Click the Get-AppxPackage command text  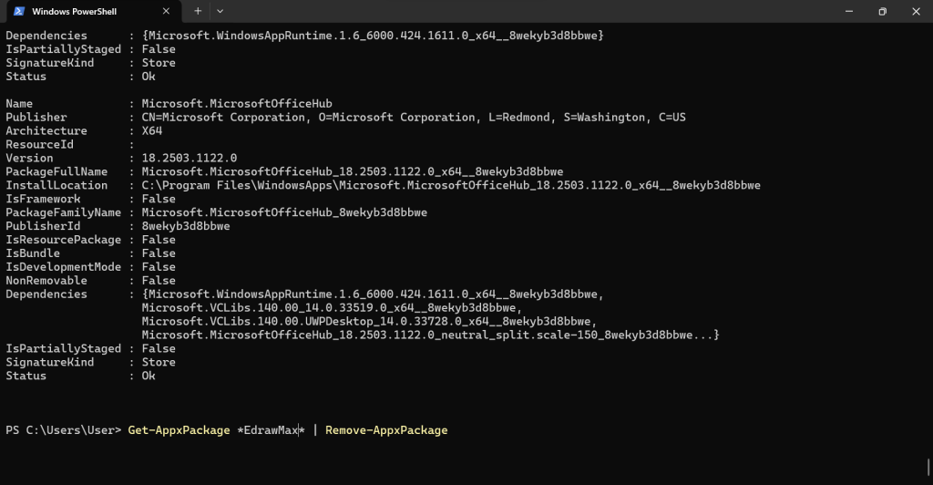pyautogui.click(x=179, y=430)
